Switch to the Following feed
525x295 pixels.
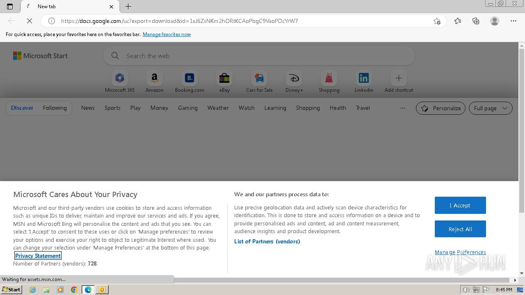point(55,108)
